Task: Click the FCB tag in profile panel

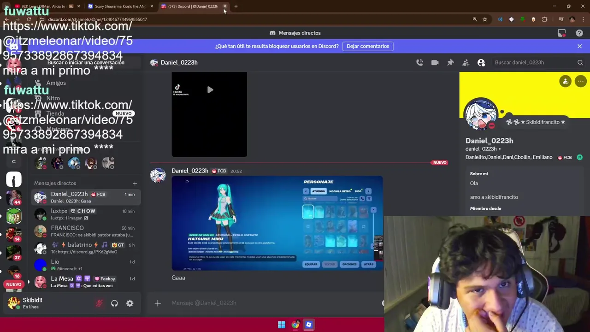Action: point(565,157)
